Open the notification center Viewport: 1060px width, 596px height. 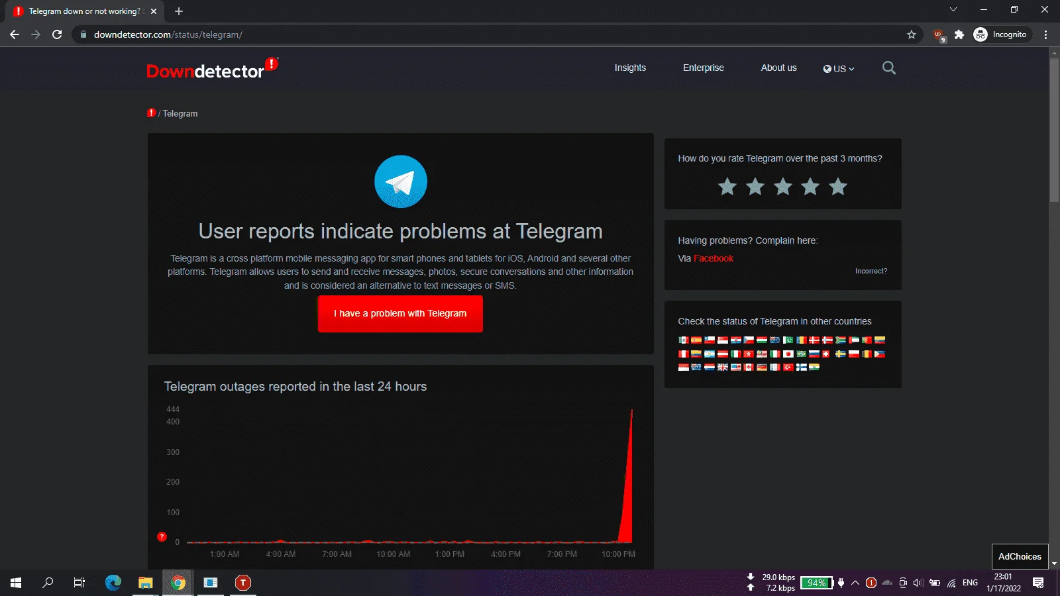1038,583
